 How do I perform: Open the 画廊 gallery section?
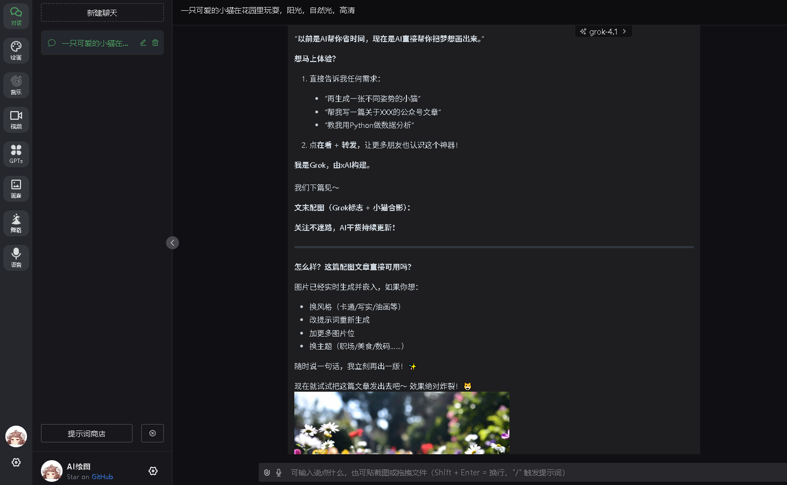[x=16, y=189]
